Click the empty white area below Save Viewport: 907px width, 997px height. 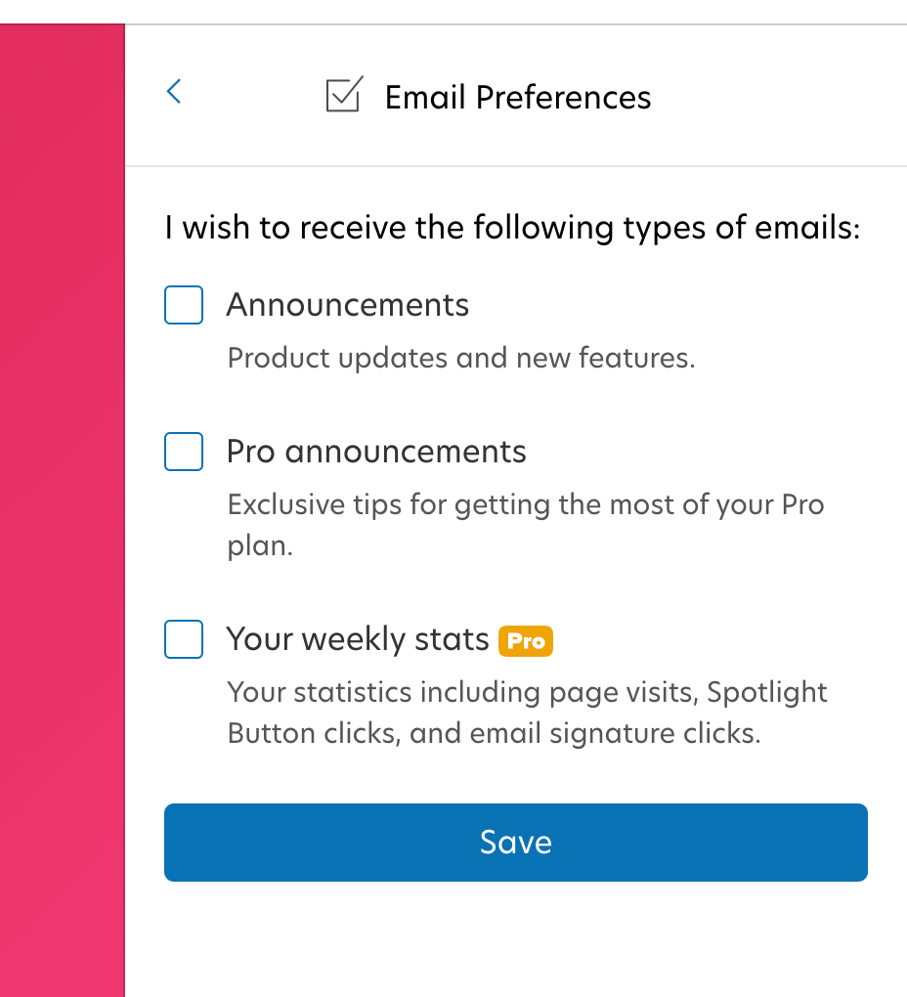516,938
